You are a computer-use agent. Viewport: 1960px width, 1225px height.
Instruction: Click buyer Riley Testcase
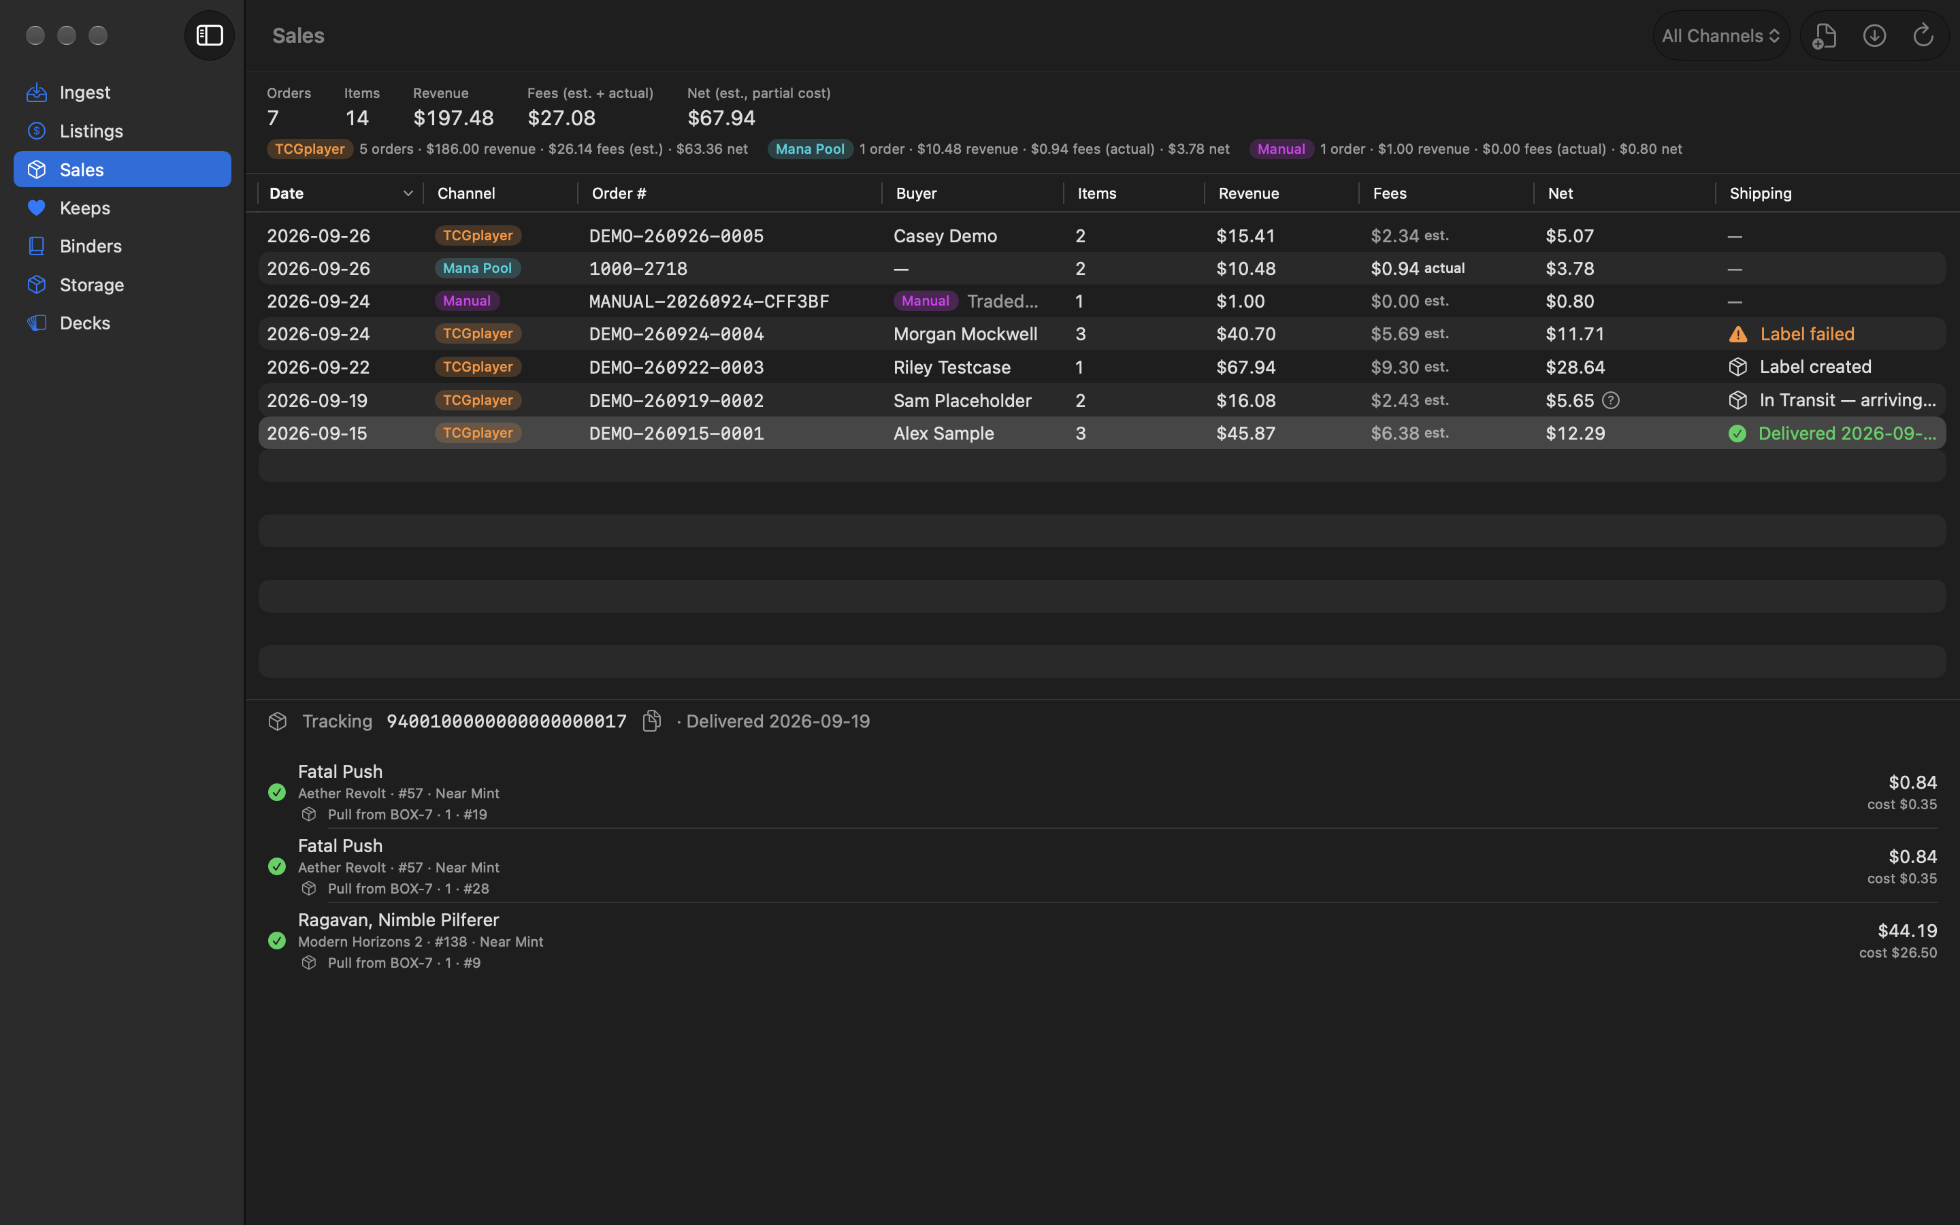(951, 367)
